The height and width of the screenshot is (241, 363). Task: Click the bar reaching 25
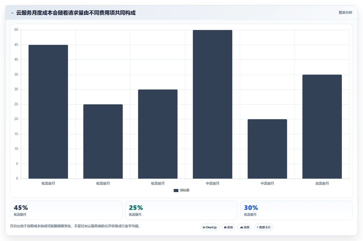[103, 142]
